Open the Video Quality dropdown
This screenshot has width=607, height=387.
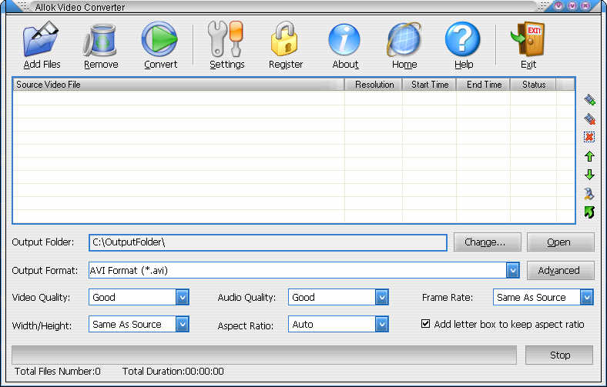coord(183,297)
